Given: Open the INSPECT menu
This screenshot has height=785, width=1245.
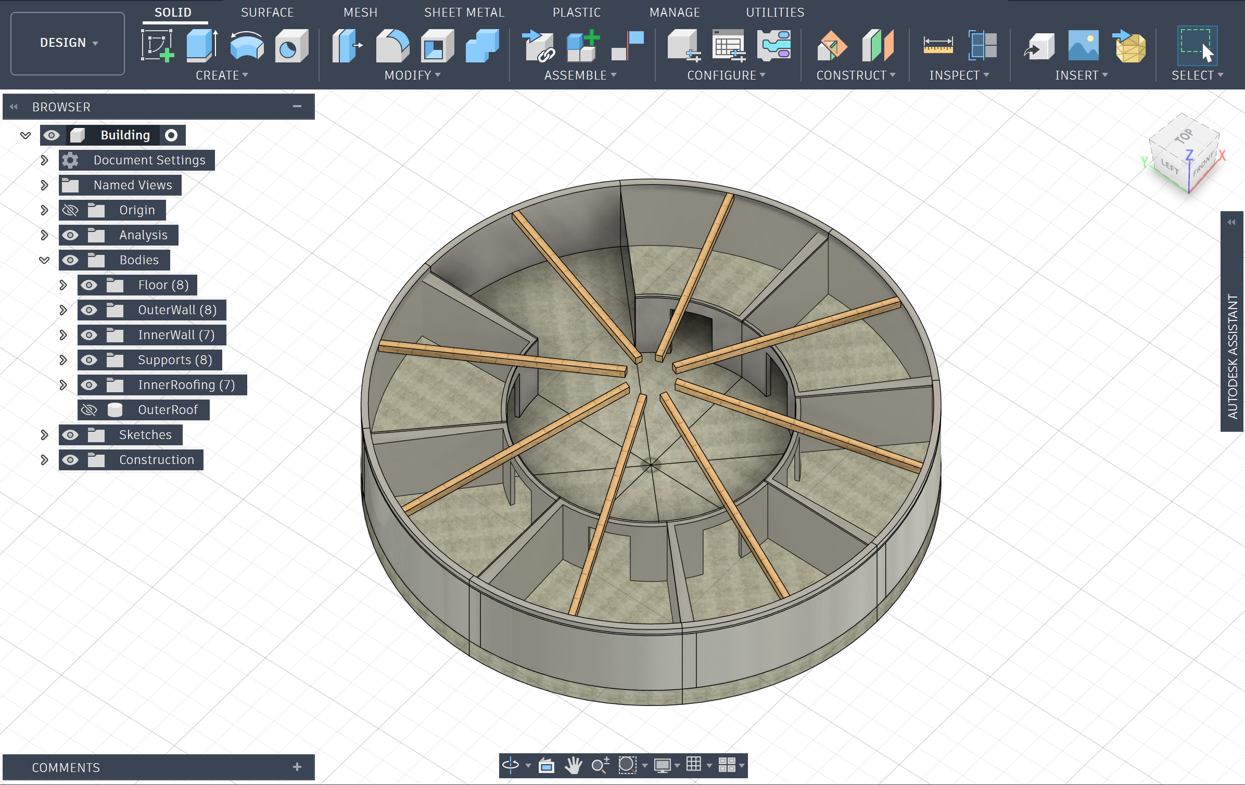Looking at the screenshot, I should click(959, 75).
